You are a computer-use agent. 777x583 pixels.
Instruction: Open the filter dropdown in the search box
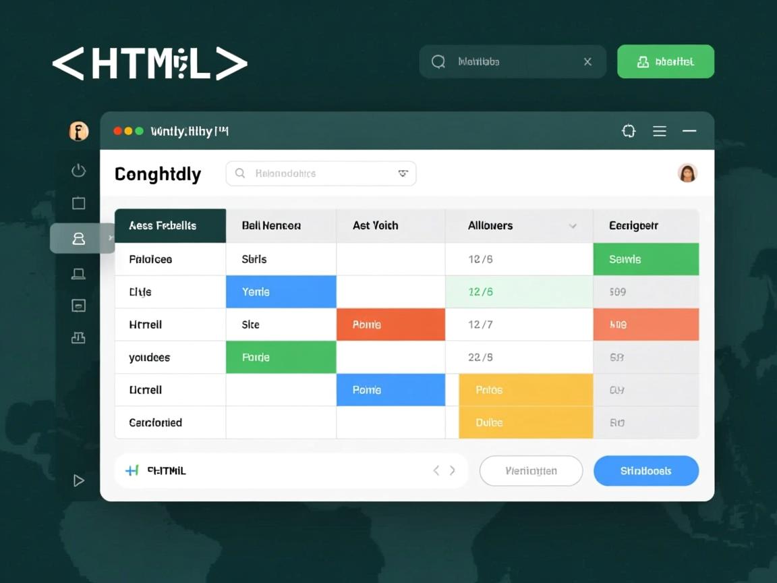pos(403,173)
